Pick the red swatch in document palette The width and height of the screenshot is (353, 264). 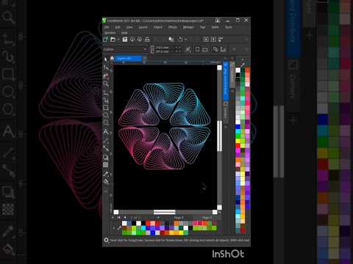coord(148,223)
